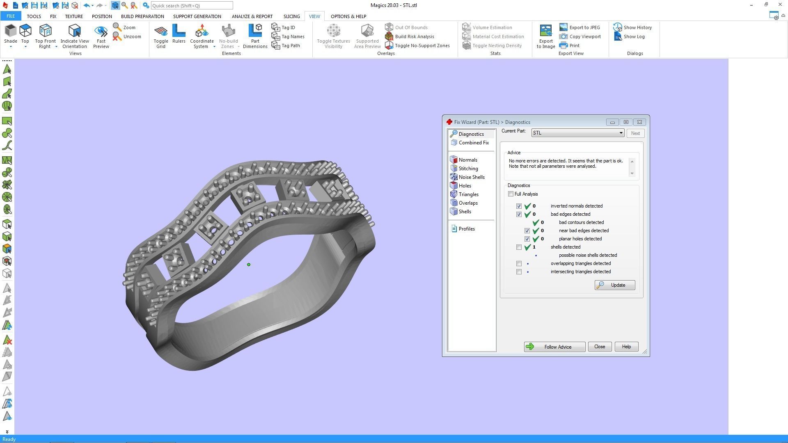Screen dimensions: 788x443
Task: Open Show History dialog
Action: [632, 27]
